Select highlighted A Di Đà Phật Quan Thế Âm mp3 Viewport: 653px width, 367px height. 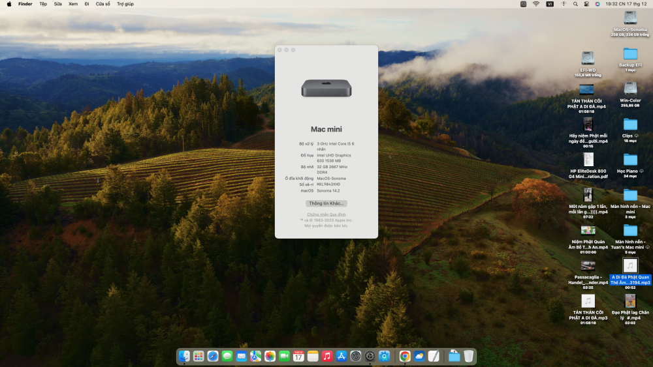(x=630, y=274)
